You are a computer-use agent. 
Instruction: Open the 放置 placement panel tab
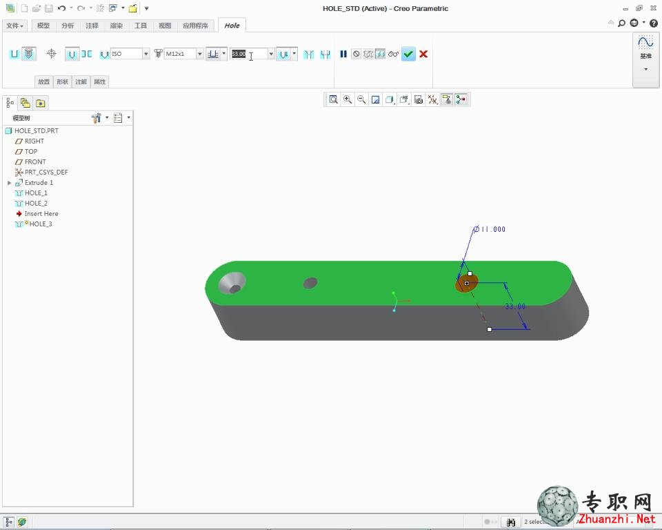point(44,82)
